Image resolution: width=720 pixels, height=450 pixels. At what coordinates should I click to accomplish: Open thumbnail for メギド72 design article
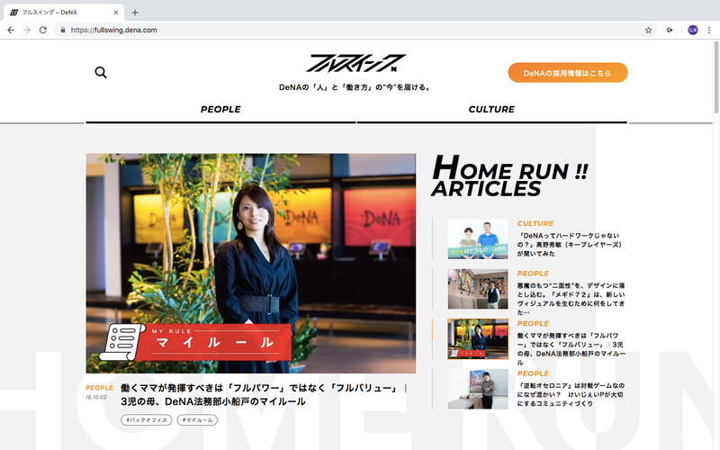point(478,289)
